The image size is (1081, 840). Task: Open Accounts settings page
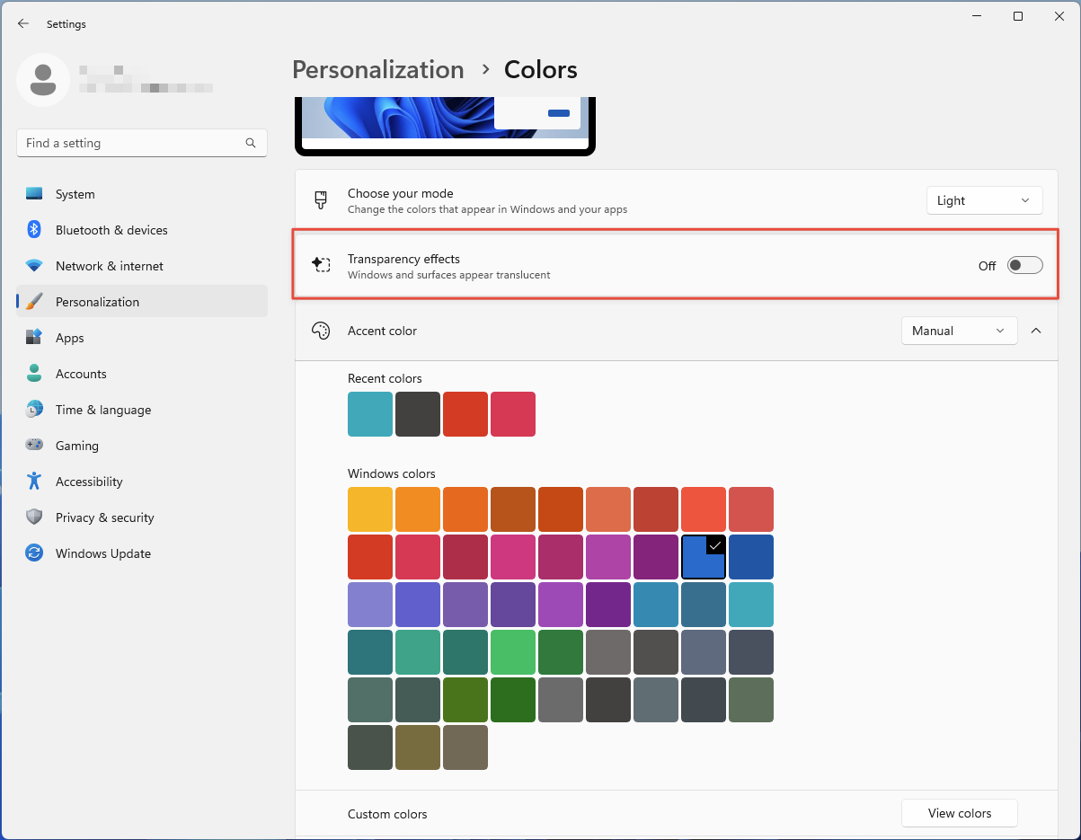[142, 374]
